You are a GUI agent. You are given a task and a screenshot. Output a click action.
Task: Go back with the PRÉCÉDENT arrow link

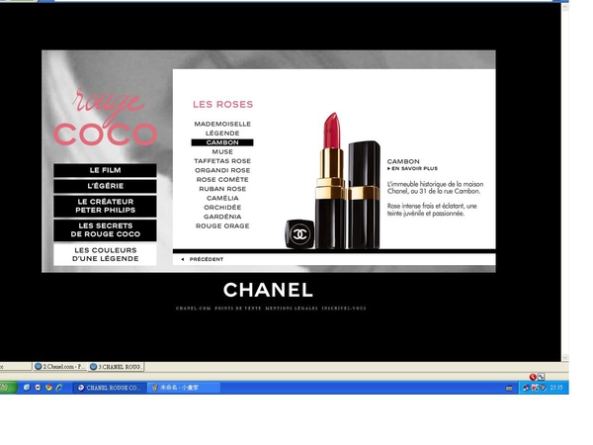(x=203, y=259)
